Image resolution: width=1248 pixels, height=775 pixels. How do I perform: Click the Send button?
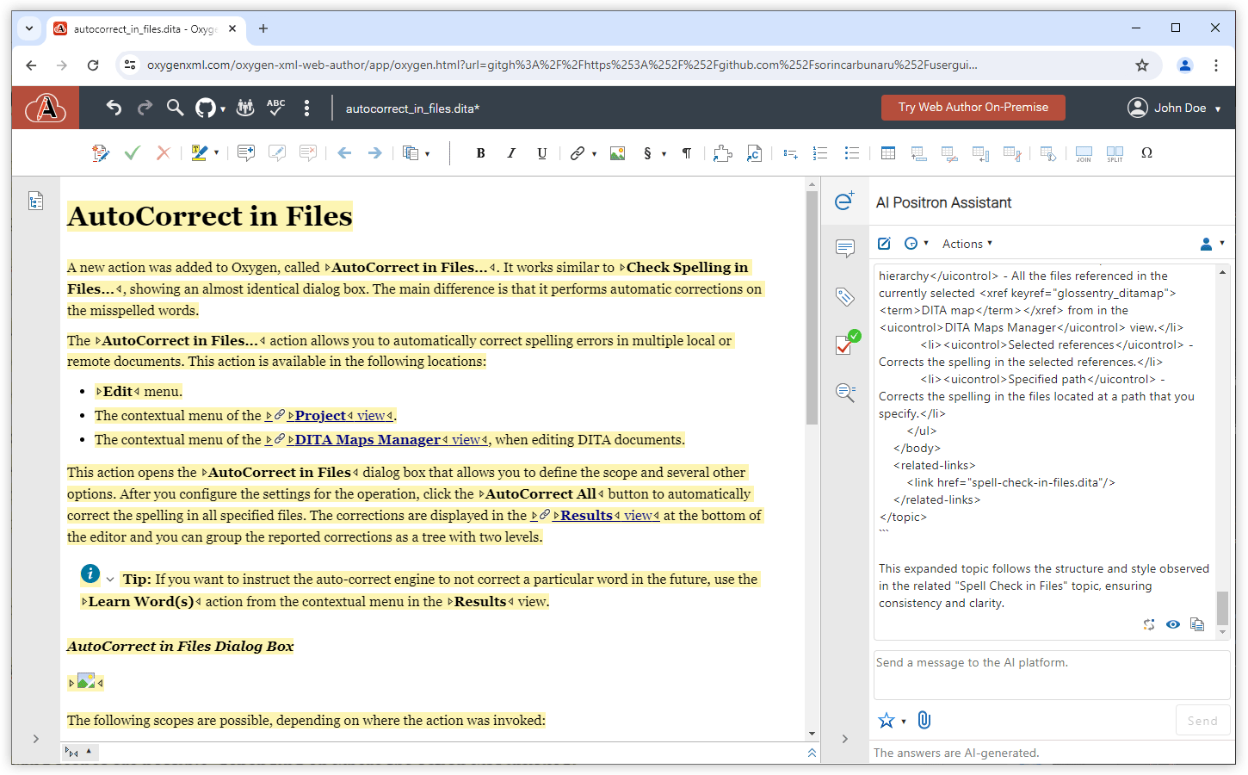point(1202,721)
